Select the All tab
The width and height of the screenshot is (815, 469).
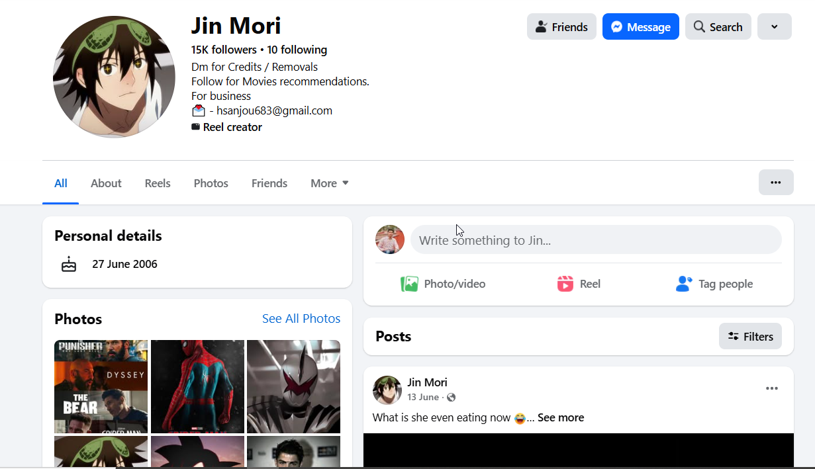pos(61,183)
